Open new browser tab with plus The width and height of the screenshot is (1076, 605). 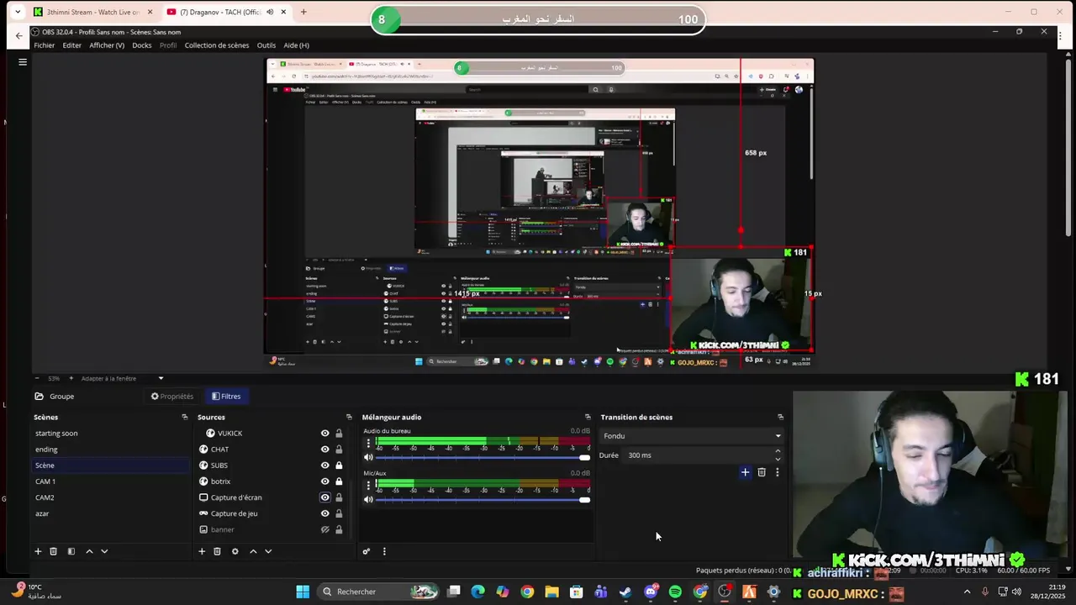(x=303, y=12)
